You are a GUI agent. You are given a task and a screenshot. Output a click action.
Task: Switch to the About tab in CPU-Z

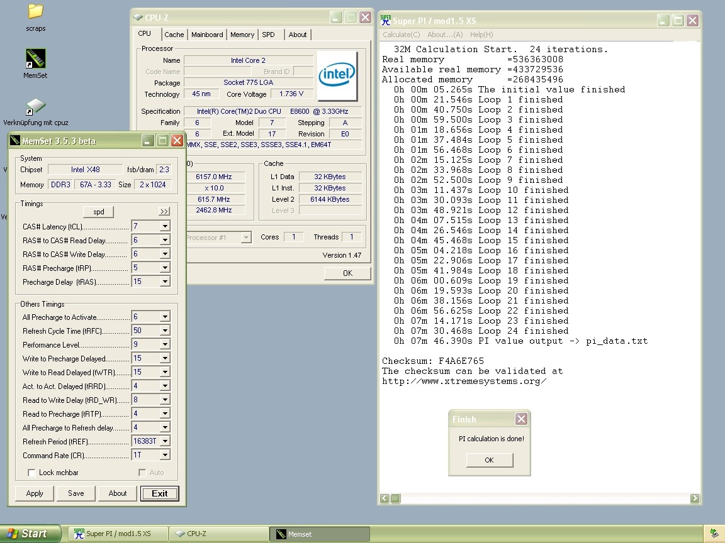click(297, 35)
